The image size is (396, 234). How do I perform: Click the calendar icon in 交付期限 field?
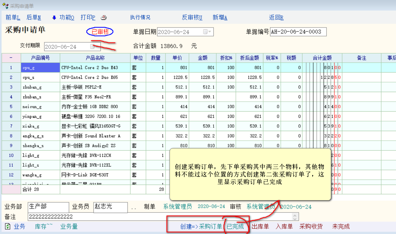point(92,47)
